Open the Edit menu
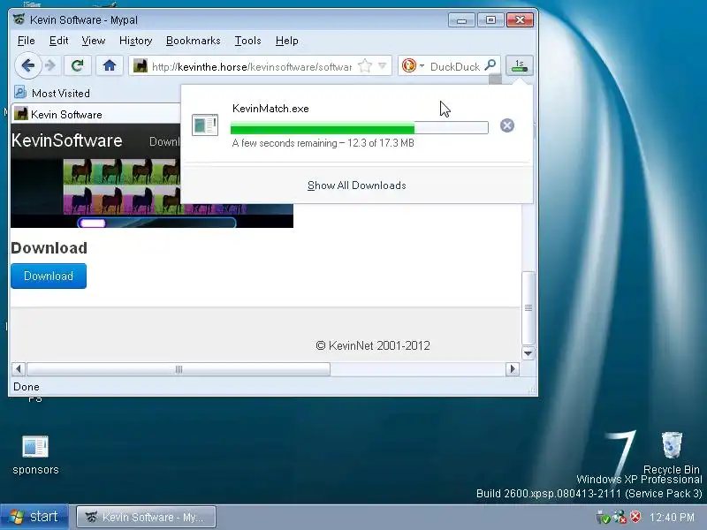 coord(58,41)
